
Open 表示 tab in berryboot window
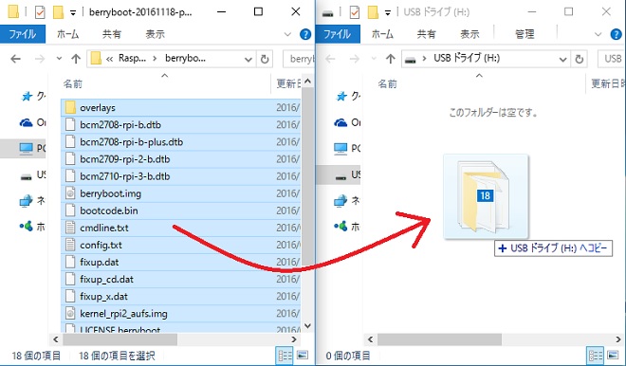coord(155,34)
